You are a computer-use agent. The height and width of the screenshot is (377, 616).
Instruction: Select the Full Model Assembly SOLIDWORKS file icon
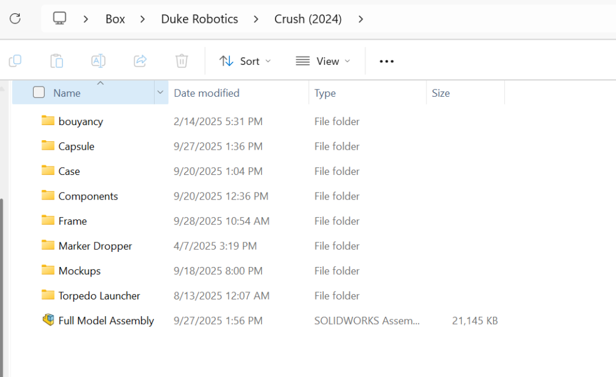[x=48, y=320]
